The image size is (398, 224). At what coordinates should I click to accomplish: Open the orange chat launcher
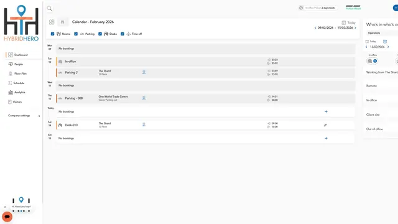click(x=7, y=217)
